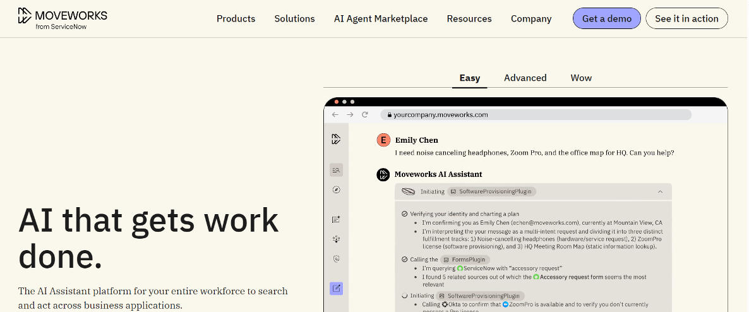Click the yourcompany.moveworks.com address bar
The width and height of the screenshot is (749, 312).
point(536,115)
